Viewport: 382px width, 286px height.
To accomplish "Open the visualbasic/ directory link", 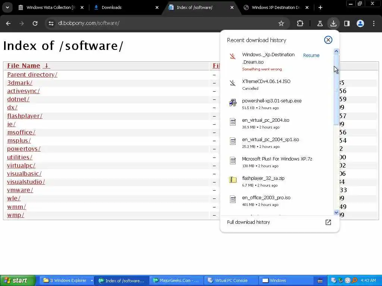I will pos(24,174).
